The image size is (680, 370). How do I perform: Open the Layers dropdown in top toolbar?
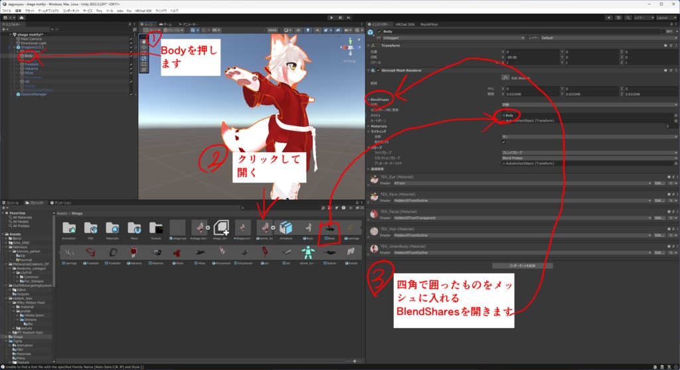click(643, 18)
